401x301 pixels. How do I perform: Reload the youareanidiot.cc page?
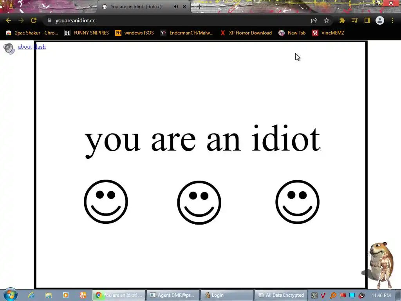pyautogui.click(x=34, y=20)
